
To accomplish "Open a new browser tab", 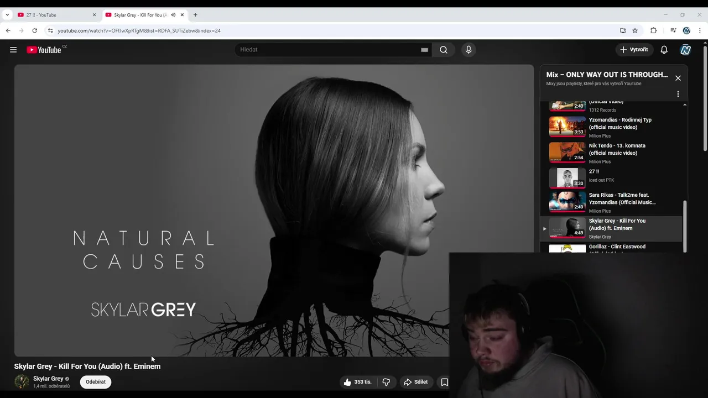I will (195, 15).
